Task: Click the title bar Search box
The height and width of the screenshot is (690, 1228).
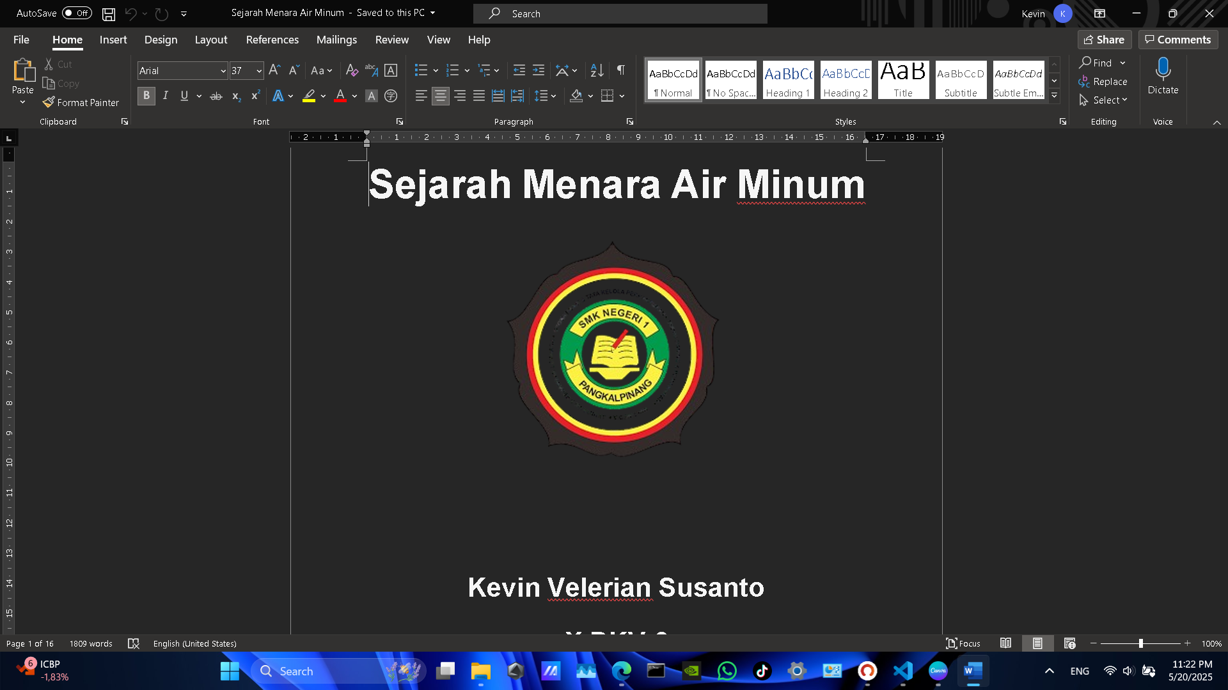Action: (x=620, y=13)
